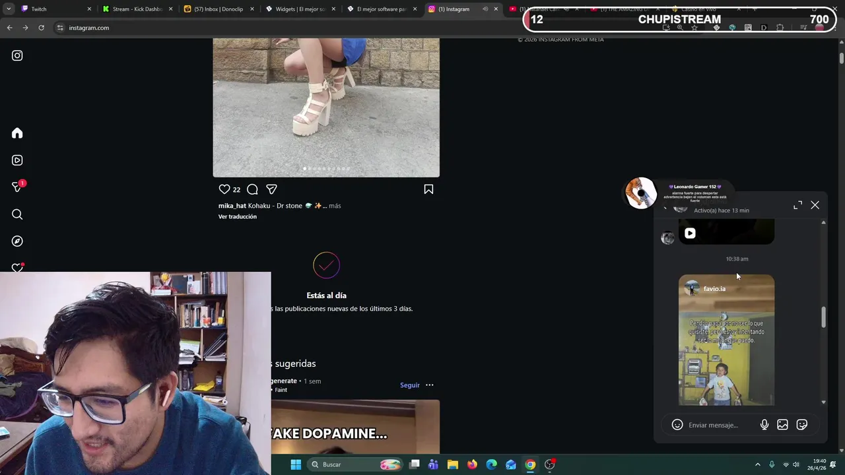Viewport: 845px width, 475px height.
Task: Mute the Instagram tab audio indicator
Action: [485, 9]
